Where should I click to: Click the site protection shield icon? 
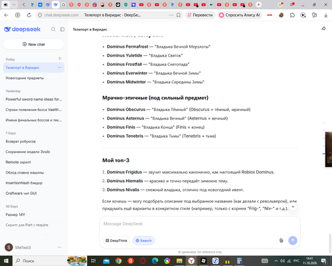pos(40,15)
